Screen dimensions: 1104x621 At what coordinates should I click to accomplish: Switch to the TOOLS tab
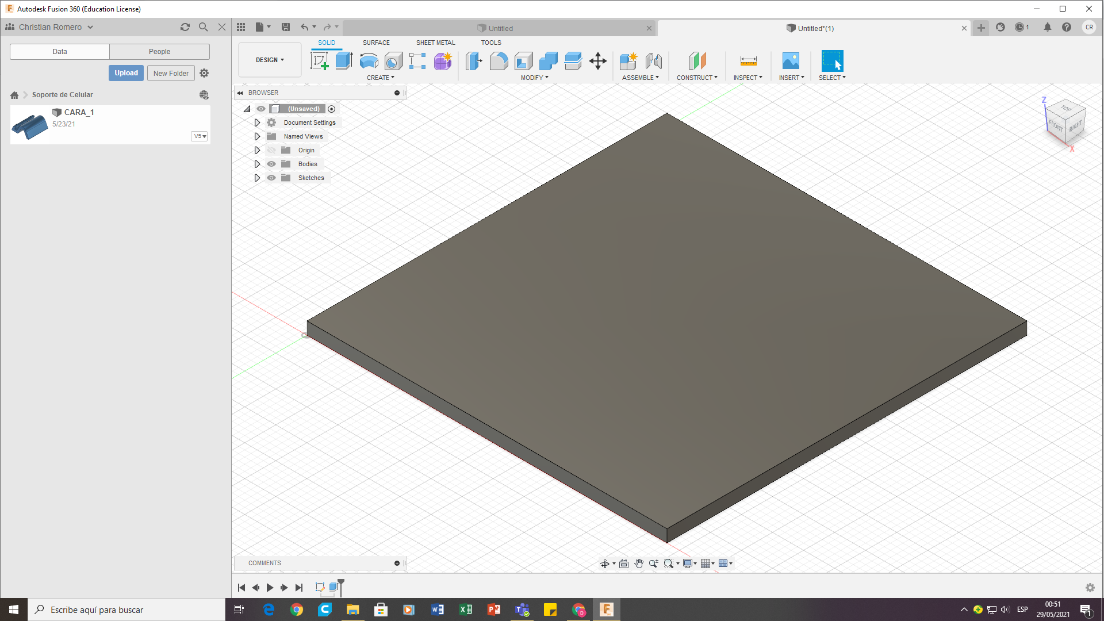[491, 43]
